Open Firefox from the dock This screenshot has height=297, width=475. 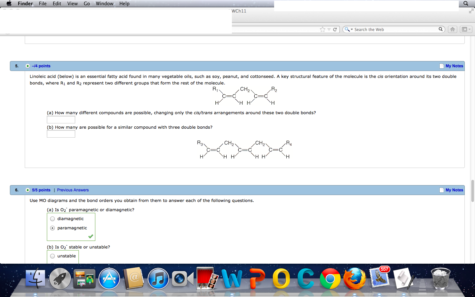[355, 279]
